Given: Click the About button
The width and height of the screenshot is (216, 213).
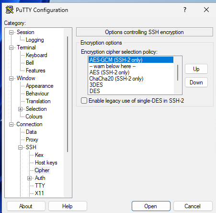Looking at the screenshot, I should click(x=26, y=206).
